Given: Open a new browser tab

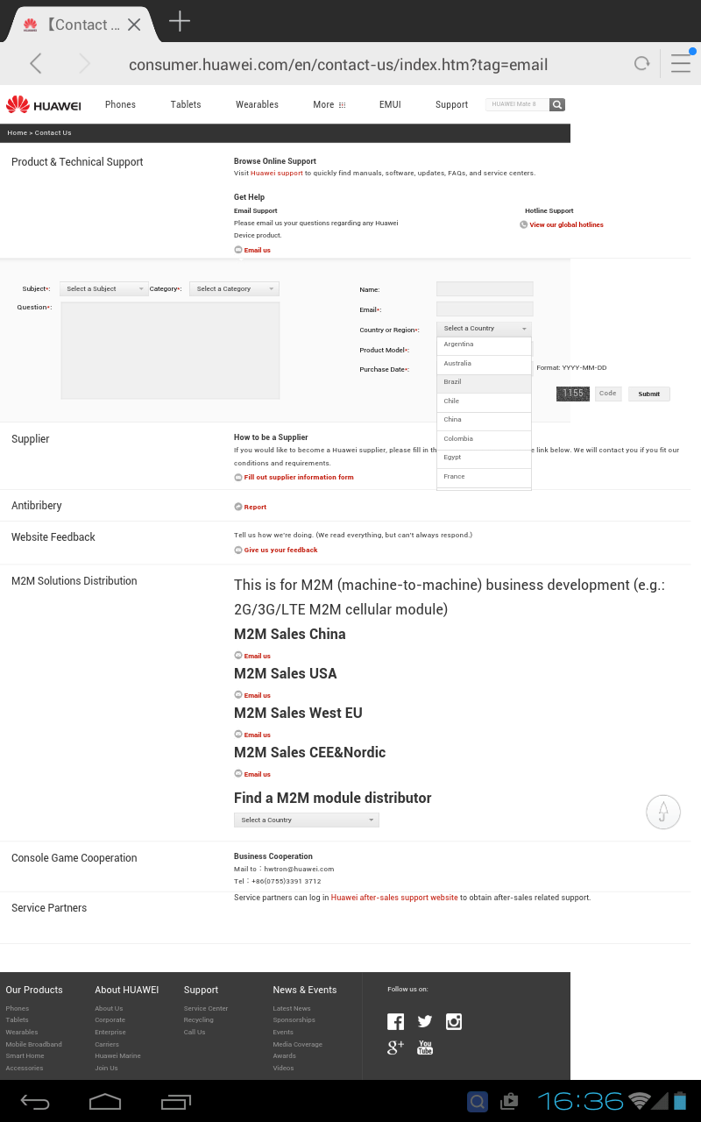Looking at the screenshot, I should 180,22.
